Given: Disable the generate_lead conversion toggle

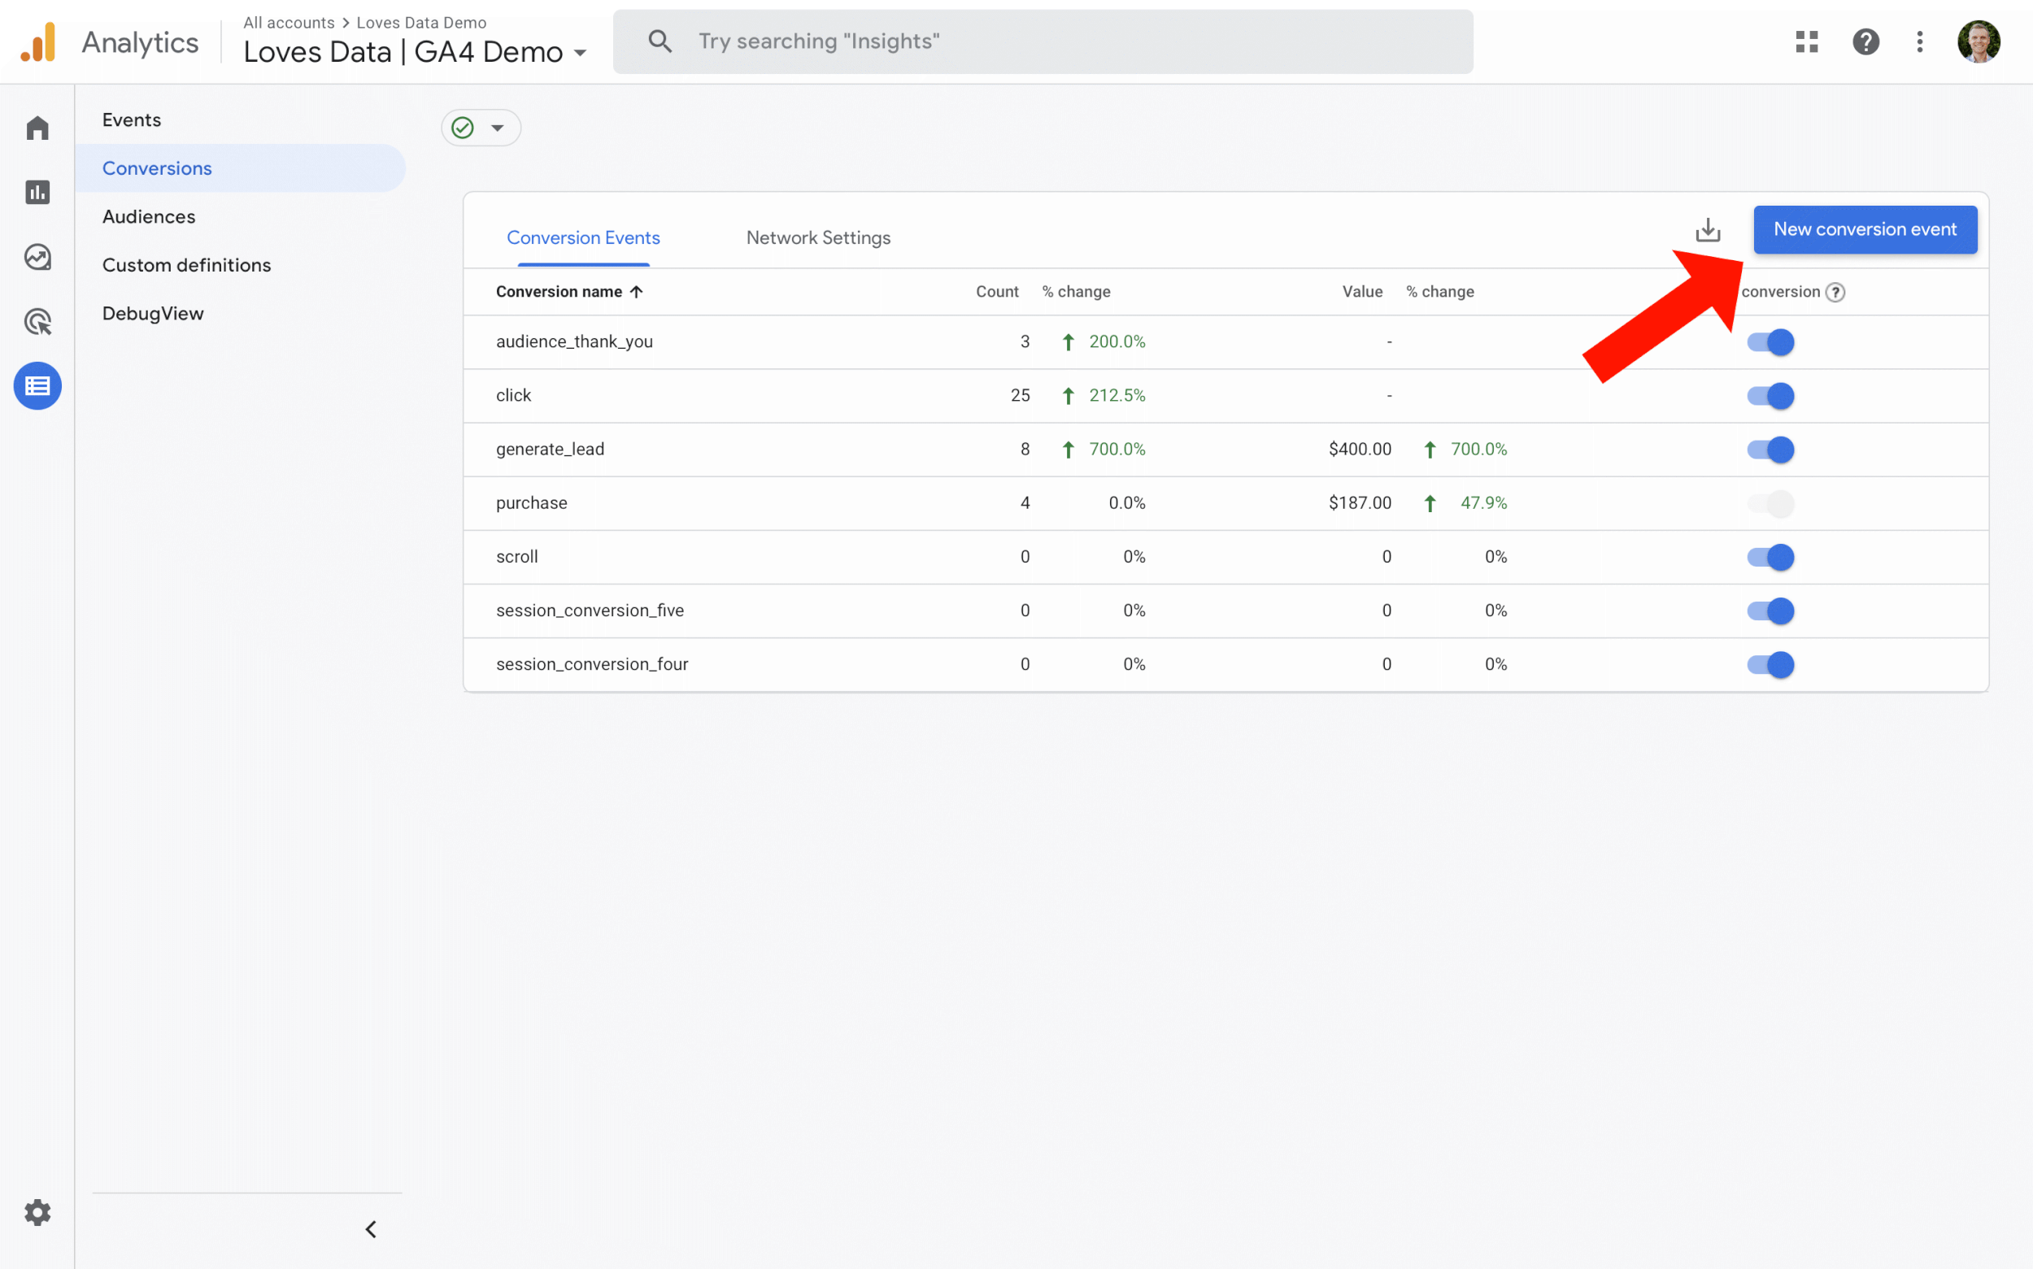Looking at the screenshot, I should click(1770, 450).
